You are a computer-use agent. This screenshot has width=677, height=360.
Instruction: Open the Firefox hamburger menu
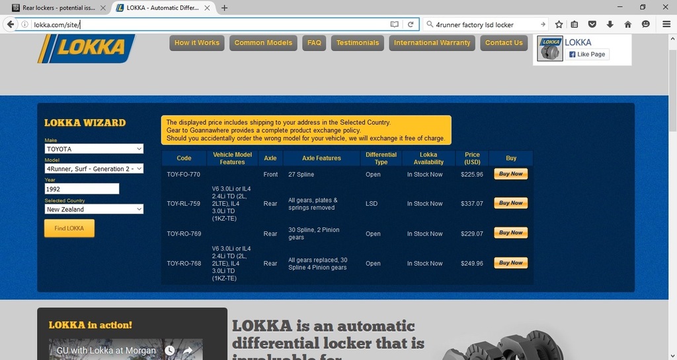tap(666, 24)
